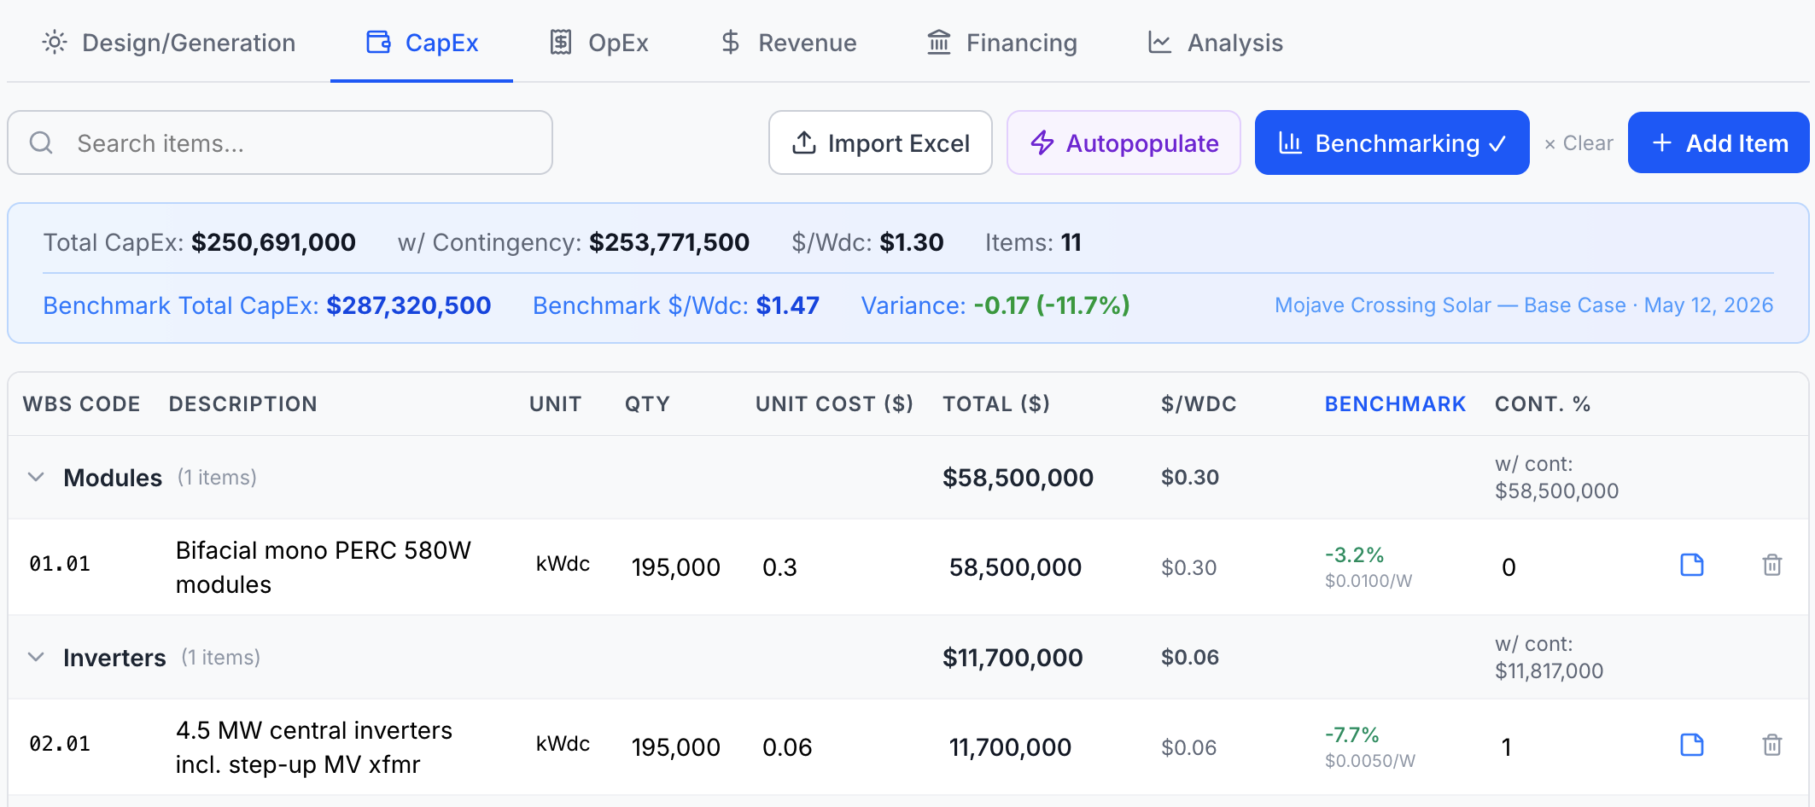
Task: Click the receipt icon on OpEx tab
Action: [561, 42]
